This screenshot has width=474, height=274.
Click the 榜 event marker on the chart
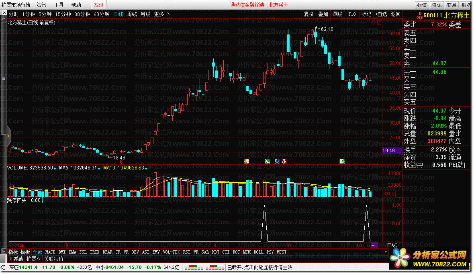tap(246, 161)
